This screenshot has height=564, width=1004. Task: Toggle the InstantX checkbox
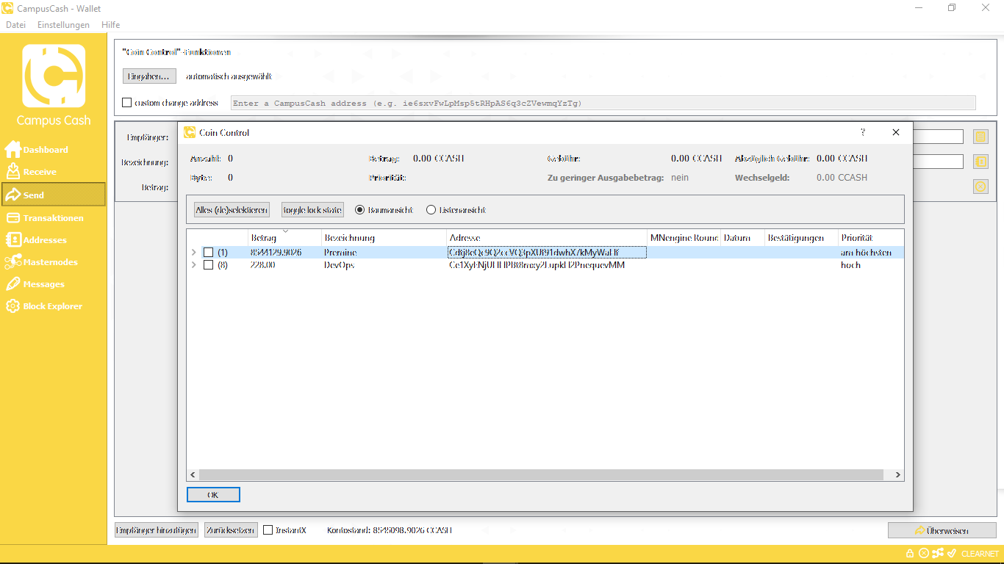tap(268, 530)
